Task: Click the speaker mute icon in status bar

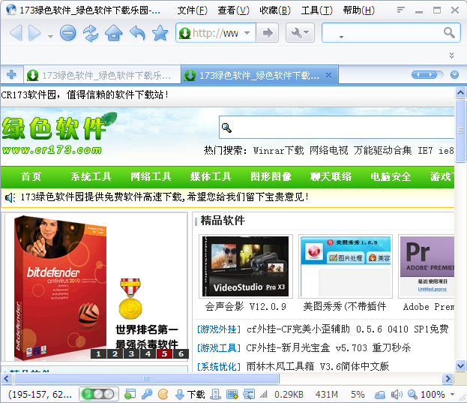Action: [x=397, y=394]
